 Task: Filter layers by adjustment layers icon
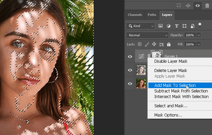(x=168, y=26)
